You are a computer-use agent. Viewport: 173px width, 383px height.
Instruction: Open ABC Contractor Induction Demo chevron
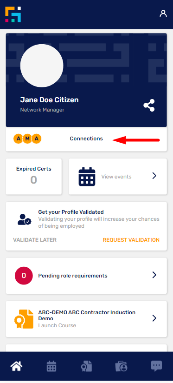154,318
